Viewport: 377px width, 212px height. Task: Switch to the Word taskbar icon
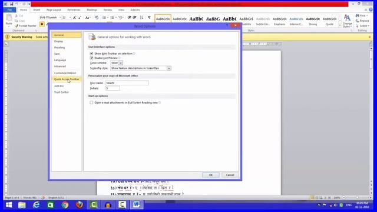click(136, 205)
